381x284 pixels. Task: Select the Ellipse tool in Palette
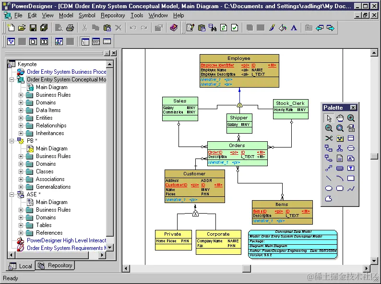(x=329, y=188)
